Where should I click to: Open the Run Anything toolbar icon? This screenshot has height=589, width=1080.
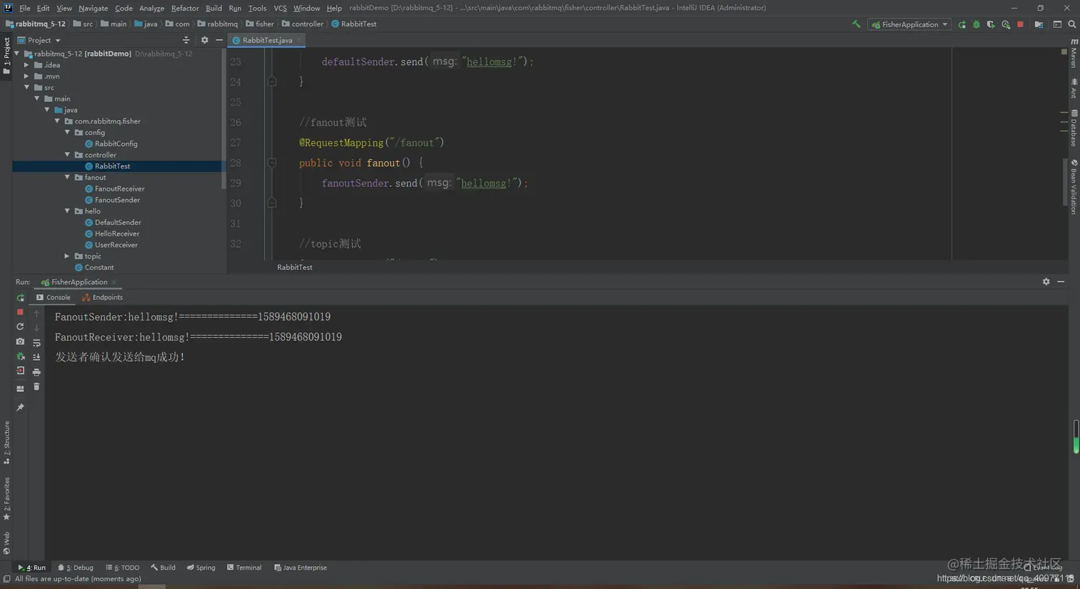tap(1057, 24)
